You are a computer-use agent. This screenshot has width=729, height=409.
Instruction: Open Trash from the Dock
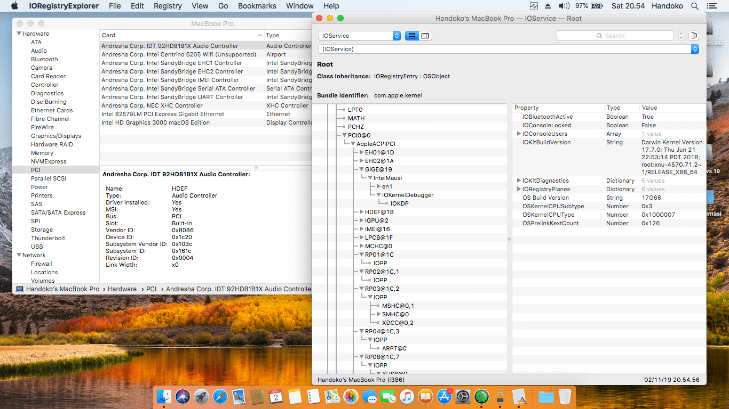coord(564,396)
